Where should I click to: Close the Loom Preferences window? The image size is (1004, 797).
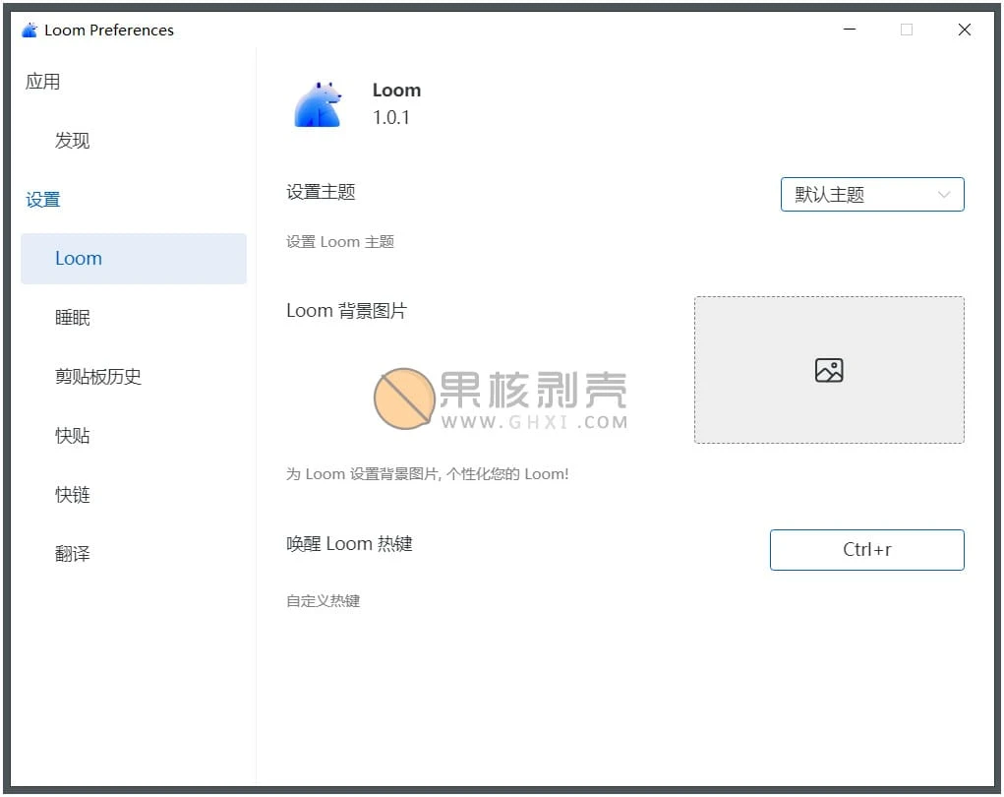pos(964,30)
